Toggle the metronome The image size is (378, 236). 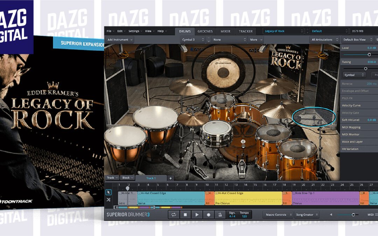point(220,215)
